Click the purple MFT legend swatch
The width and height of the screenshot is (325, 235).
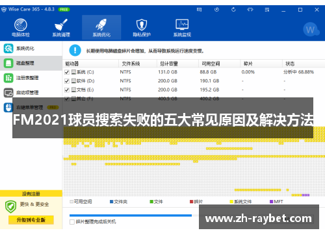(271, 202)
